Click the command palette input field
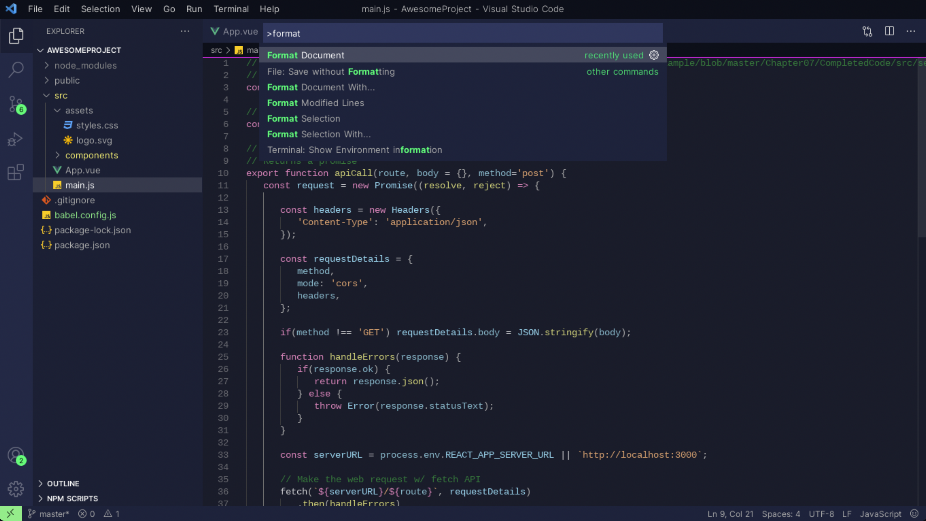 pos(462,33)
